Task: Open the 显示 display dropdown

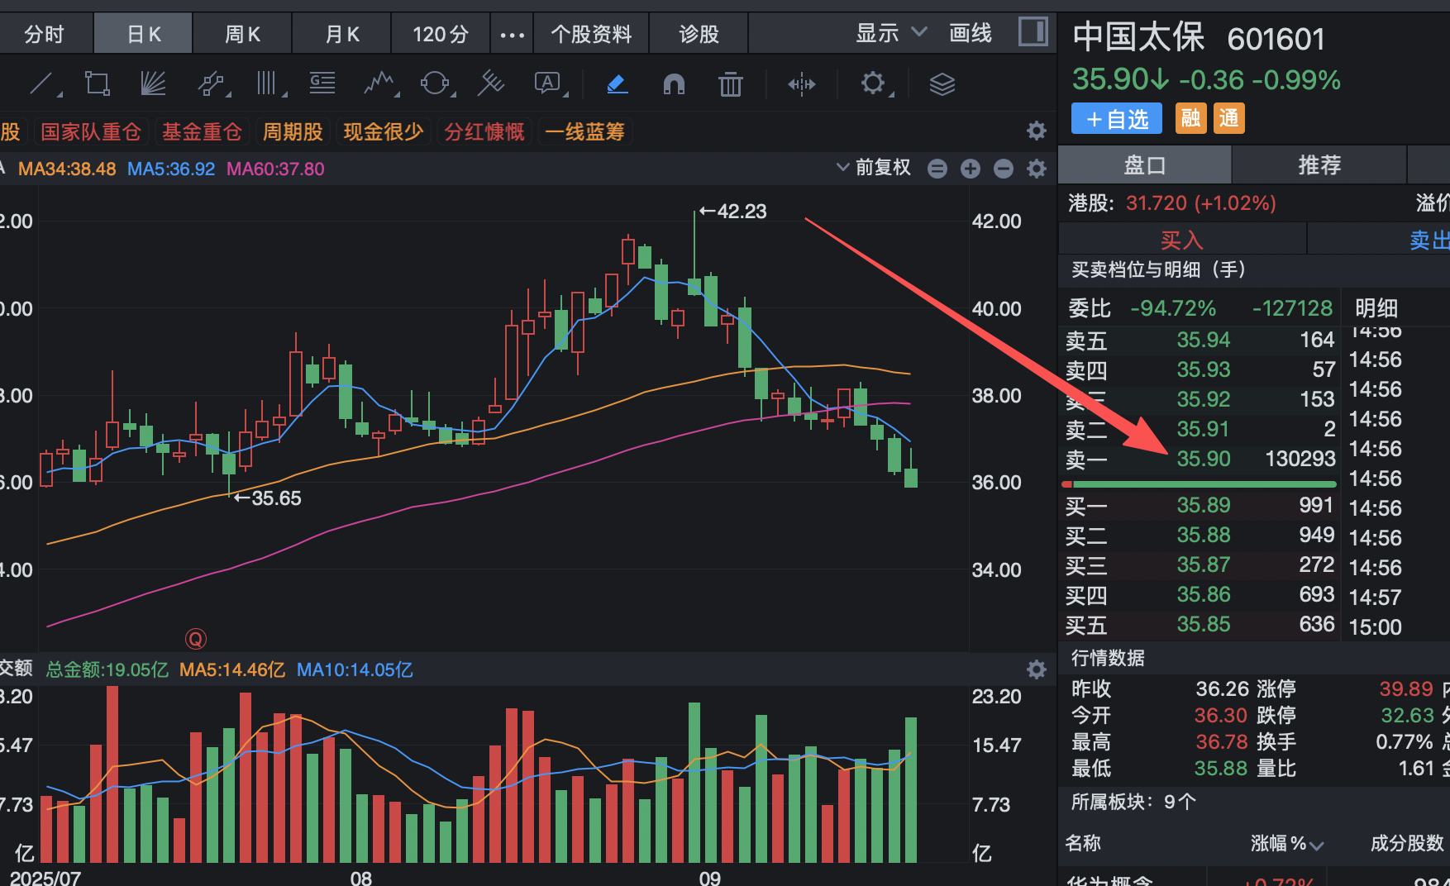Action: pyautogui.click(x=890, y=33)
